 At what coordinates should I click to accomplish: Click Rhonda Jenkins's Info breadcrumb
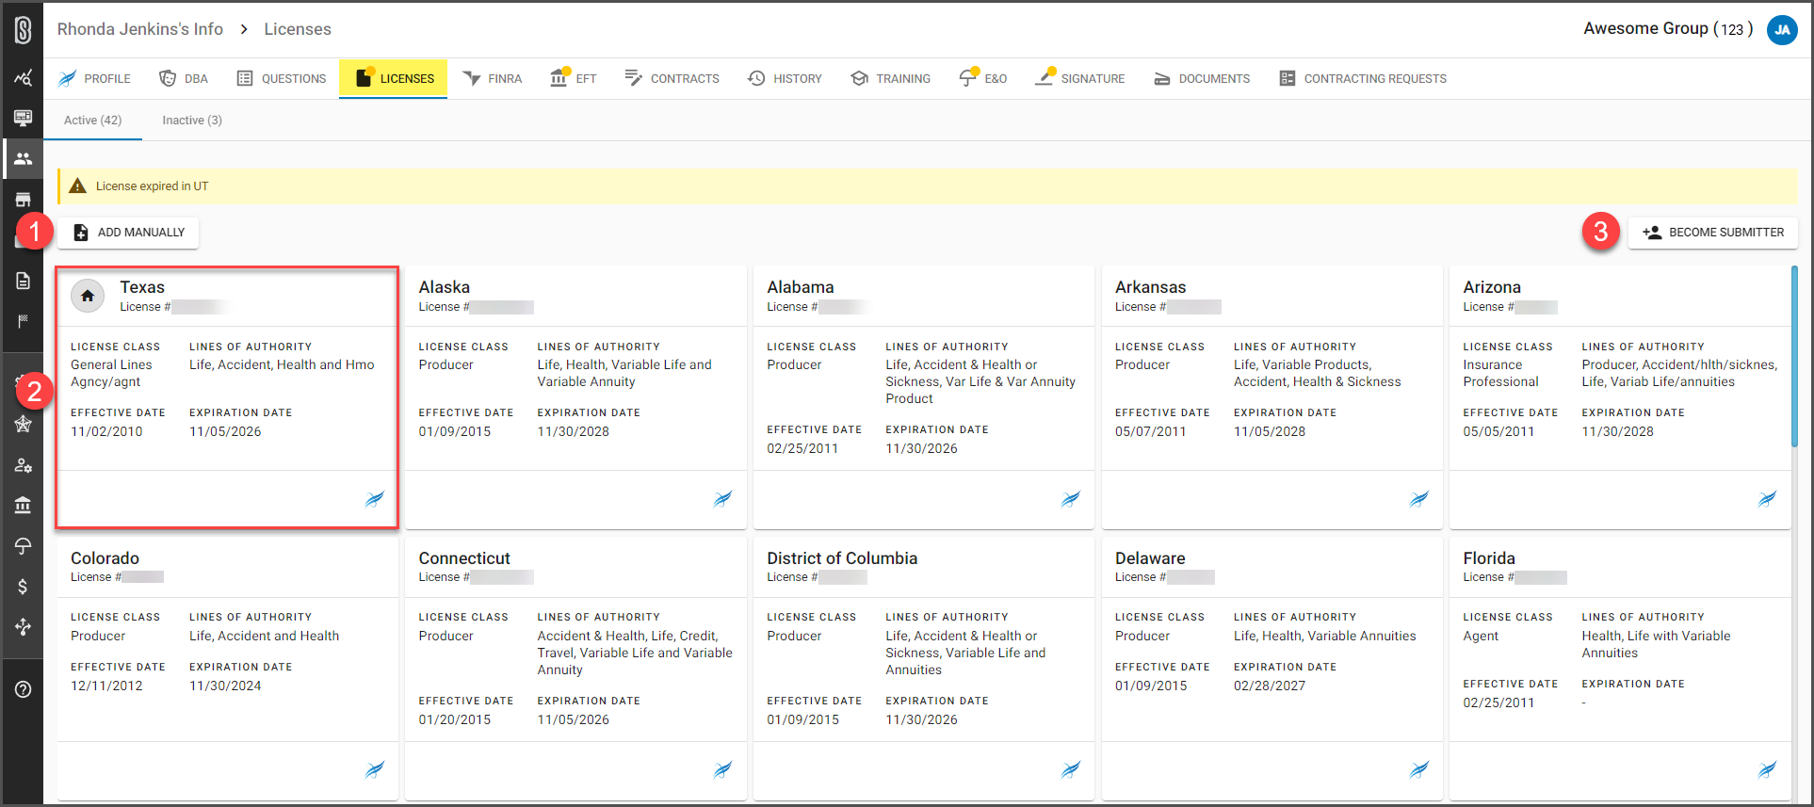pyautogui.click(x=140, y=29)
